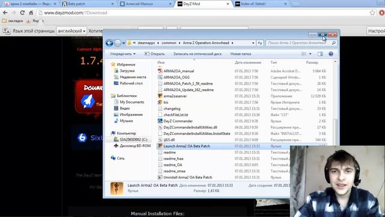Click Записать на оптический диск

(x=197, y=54)
